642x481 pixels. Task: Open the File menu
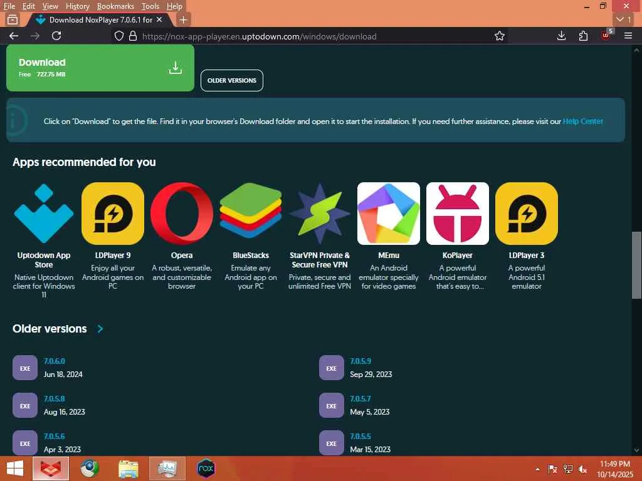[x=9, y=6]
